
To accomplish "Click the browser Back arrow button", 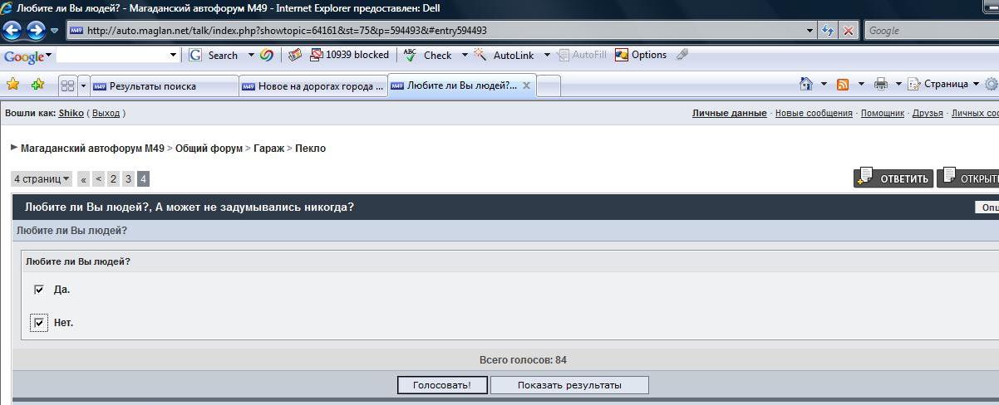I will coord(12,31).
